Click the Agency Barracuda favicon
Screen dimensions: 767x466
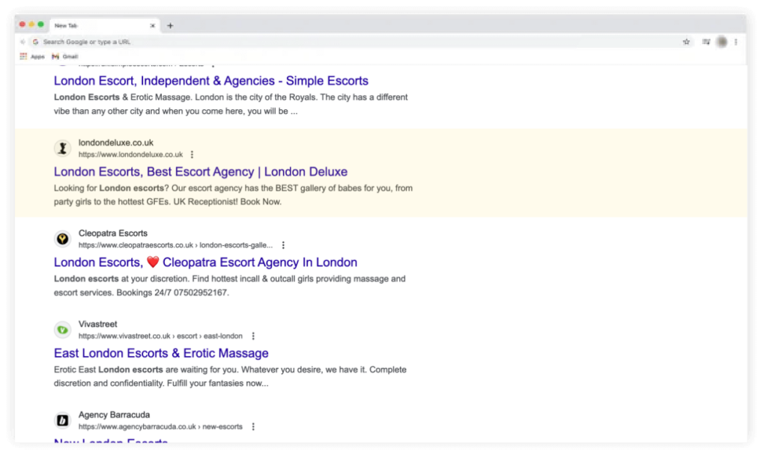[63, 420]
